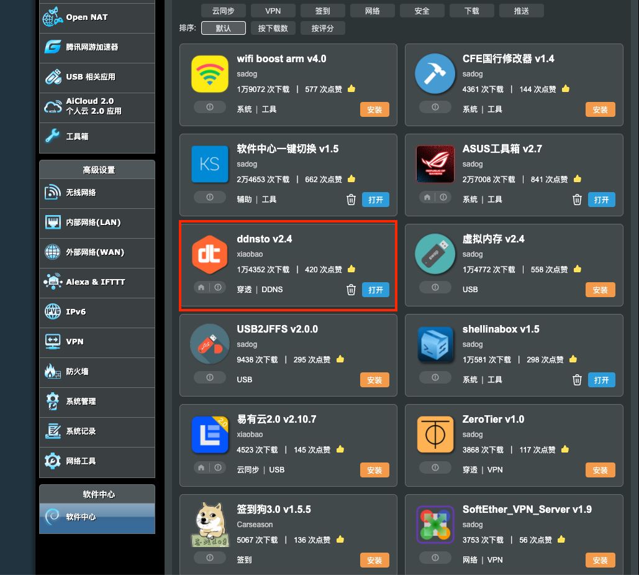Open 软件中心一键切换 v1.5 plugin
This screenshot has height=575, width=639.
tap(376, 200)
